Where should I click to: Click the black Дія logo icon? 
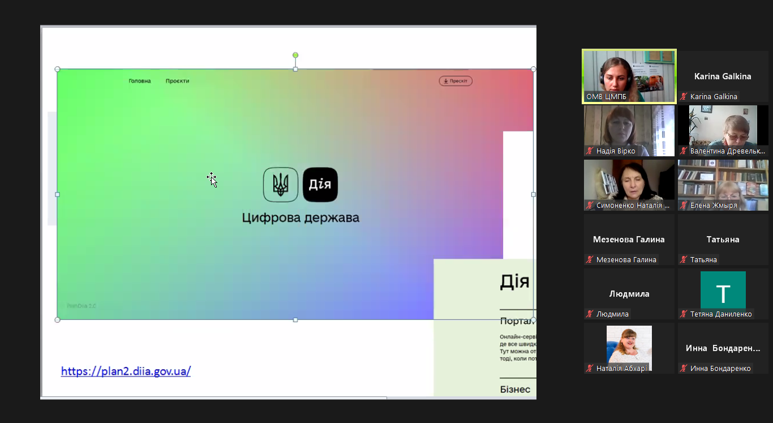pos(320,185)
